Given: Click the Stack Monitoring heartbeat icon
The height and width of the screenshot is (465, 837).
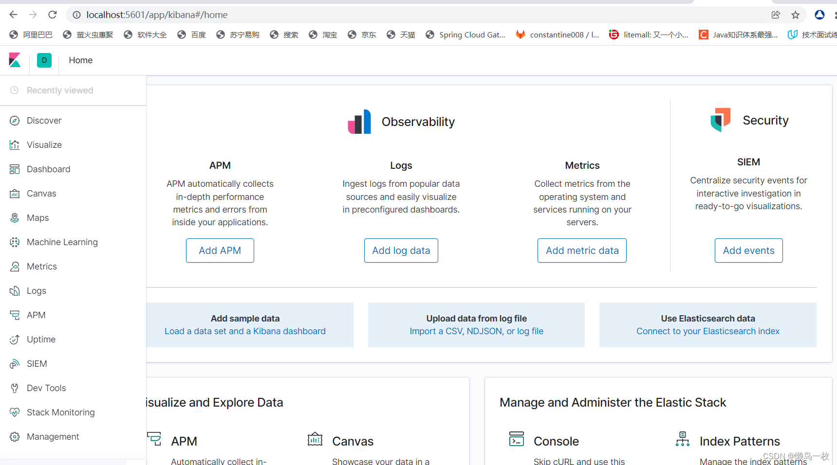Looking at the screenshot, I should (15, 412).
